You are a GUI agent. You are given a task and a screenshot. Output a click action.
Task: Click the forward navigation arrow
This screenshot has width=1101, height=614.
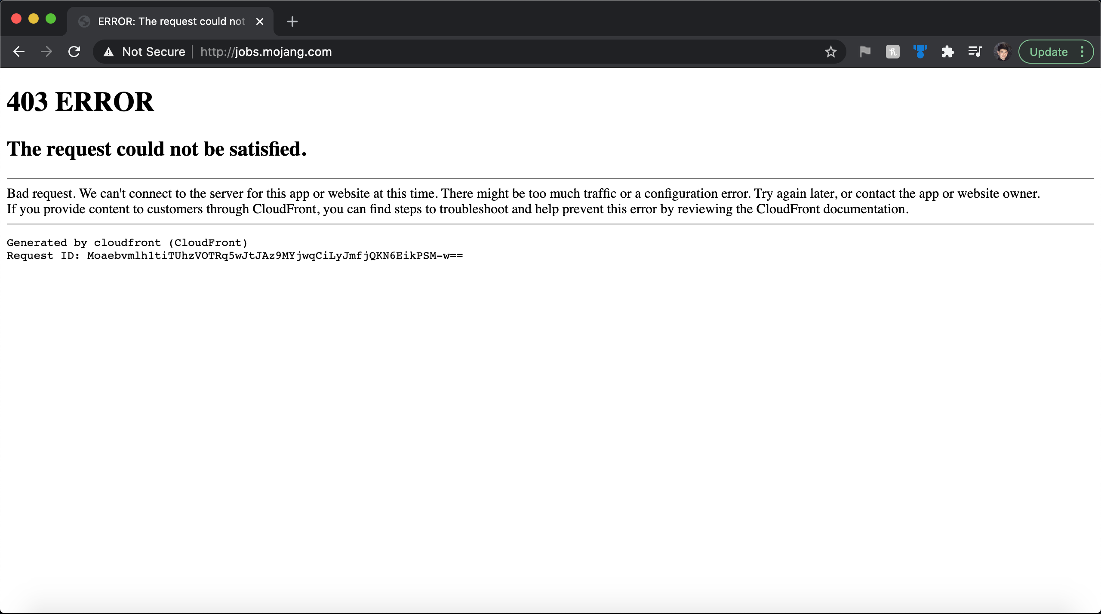(46, 52)
